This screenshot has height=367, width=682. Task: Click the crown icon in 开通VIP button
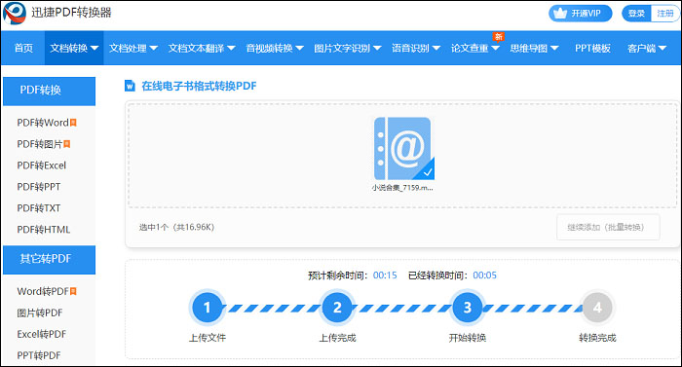click(560, 14)
